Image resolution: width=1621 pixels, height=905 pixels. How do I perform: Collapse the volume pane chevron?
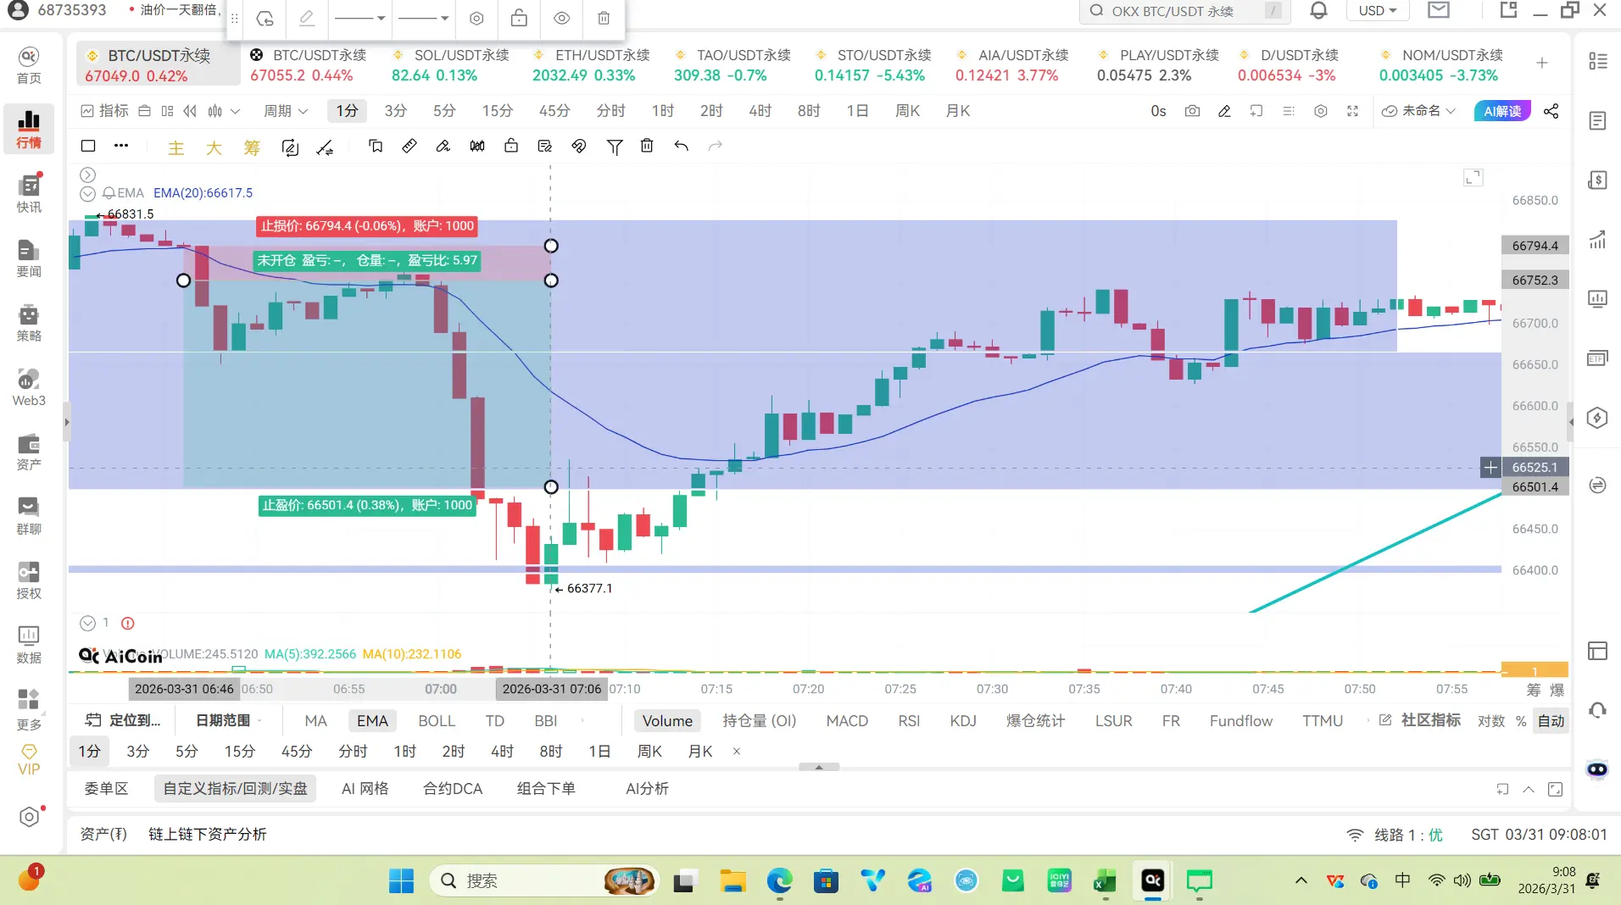[87, 623]
